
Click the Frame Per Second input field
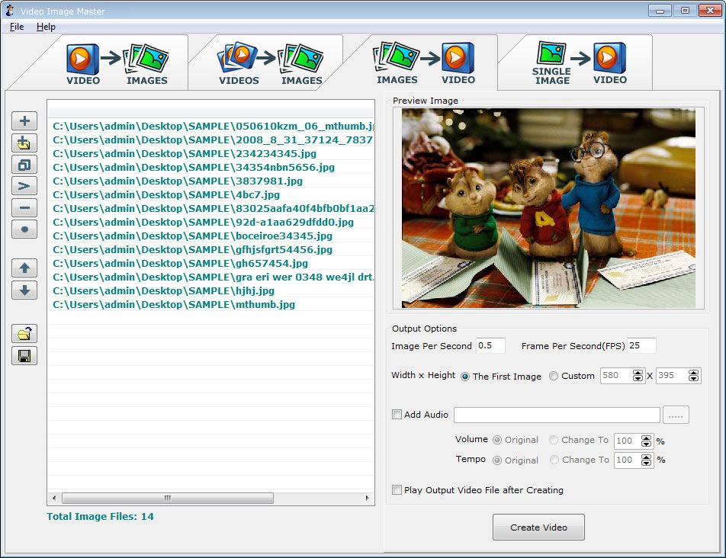(641, 345)
